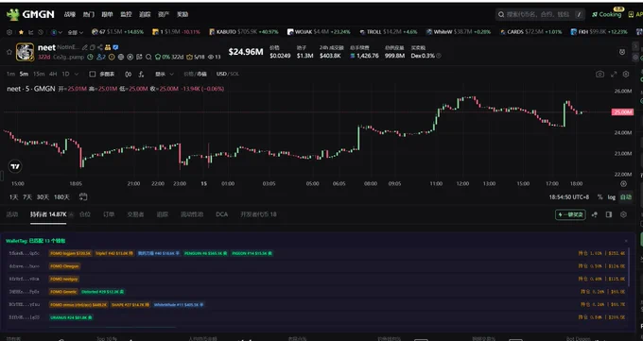Open the holders panel settings gear
This screenshot has width=643, height=341.
[623, 214]
